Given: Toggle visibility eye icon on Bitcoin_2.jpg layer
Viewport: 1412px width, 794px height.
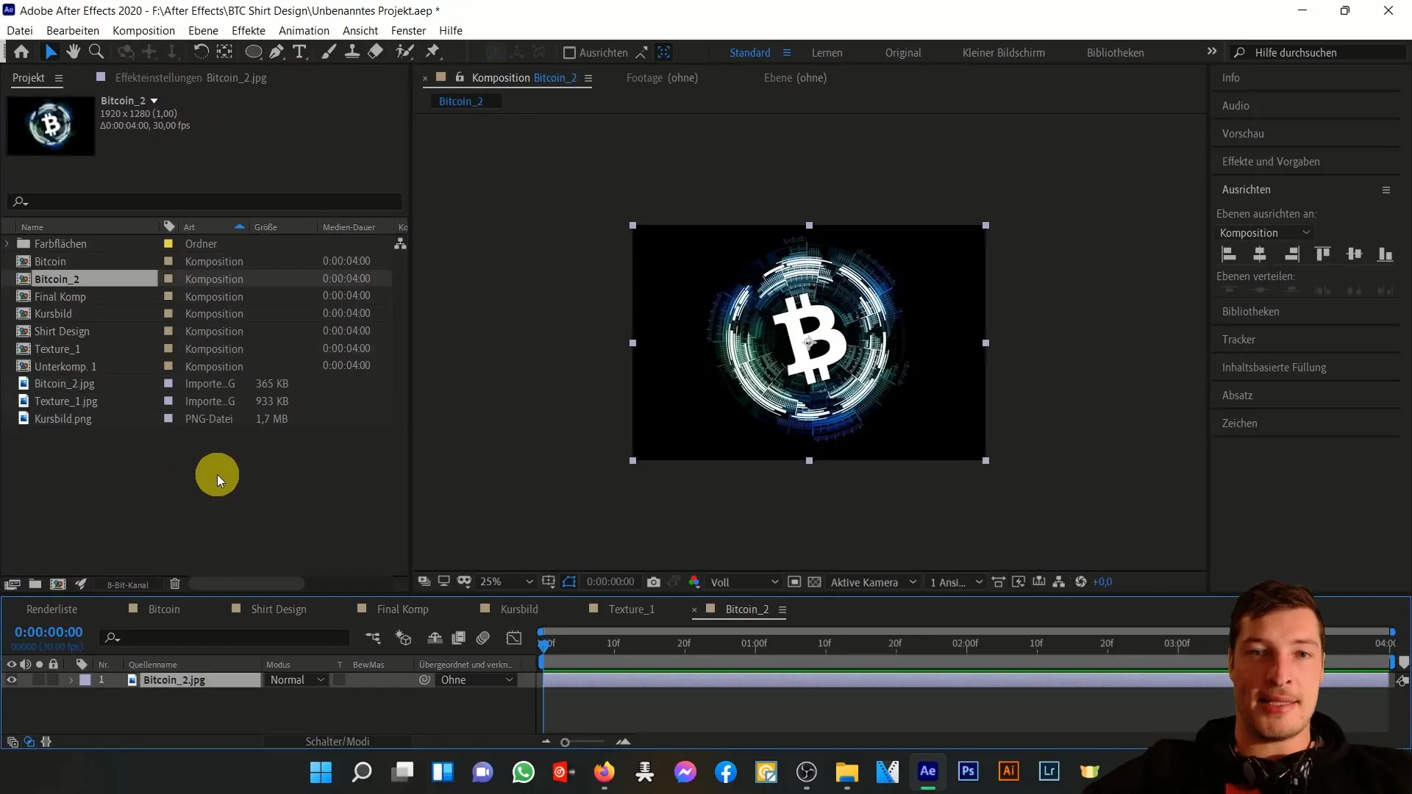Looking at the screenshot, I should point(12,679).
